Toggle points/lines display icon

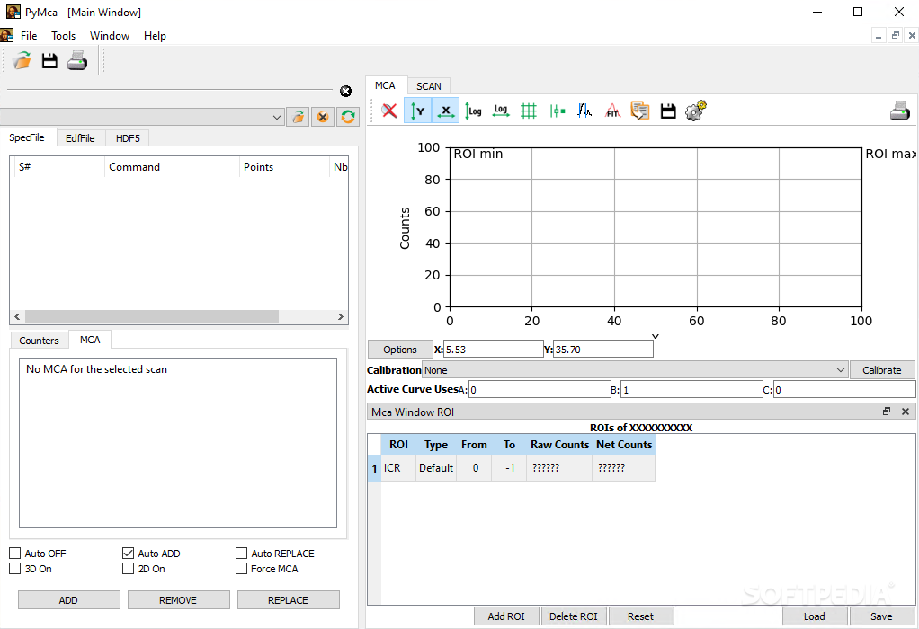pyautogui.click(x=557, y=111)
